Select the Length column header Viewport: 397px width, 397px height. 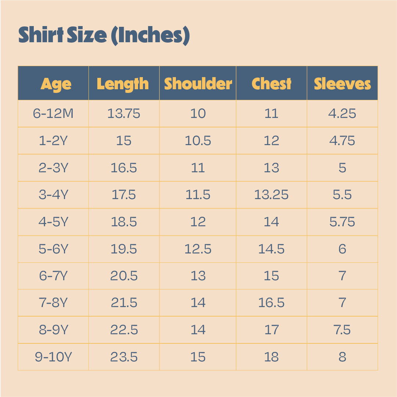(123, 84)
